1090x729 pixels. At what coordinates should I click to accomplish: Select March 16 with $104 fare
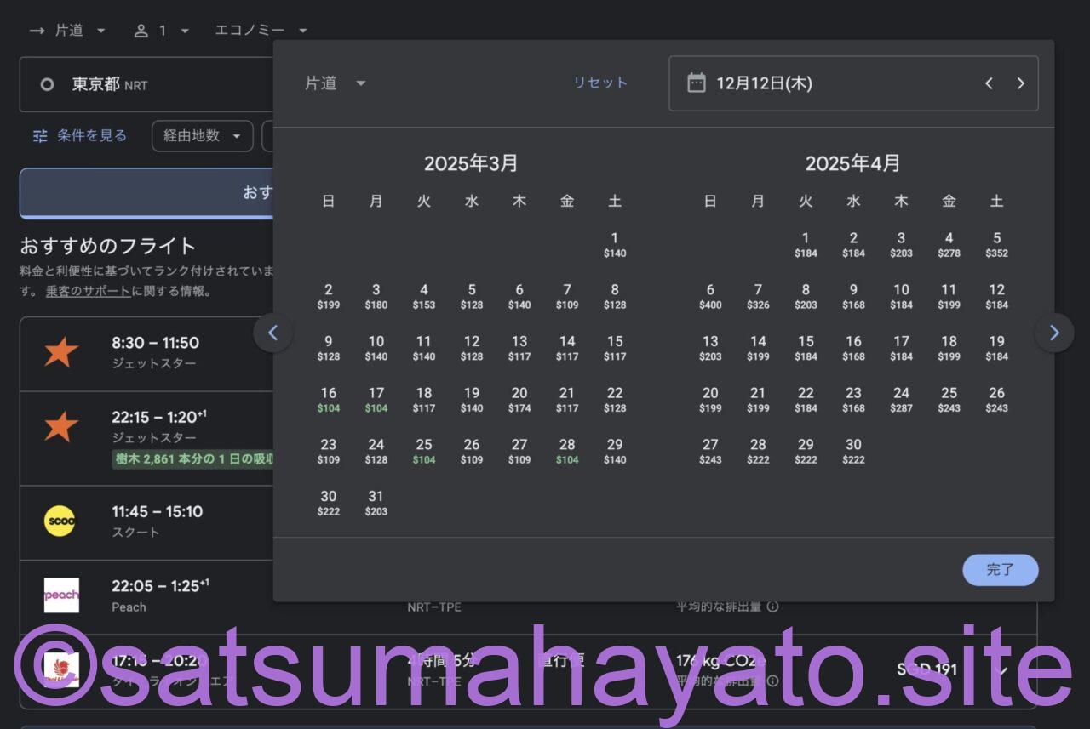(x=329, y=399)
